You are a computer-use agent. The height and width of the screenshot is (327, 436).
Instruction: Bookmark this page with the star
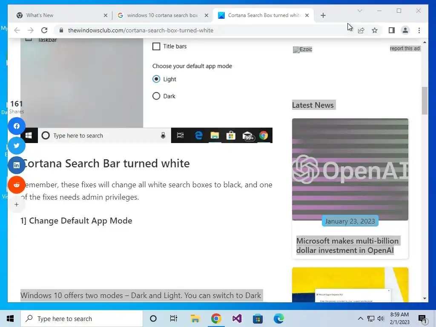point(375,30)
